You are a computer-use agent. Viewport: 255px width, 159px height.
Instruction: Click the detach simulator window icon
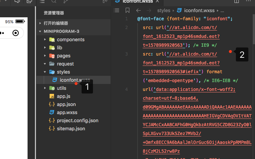[x=29, y=1]
